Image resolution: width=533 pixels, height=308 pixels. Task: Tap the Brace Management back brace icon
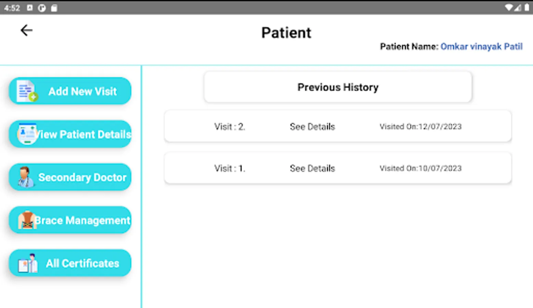pyautogui.click(x=27, y=220)
